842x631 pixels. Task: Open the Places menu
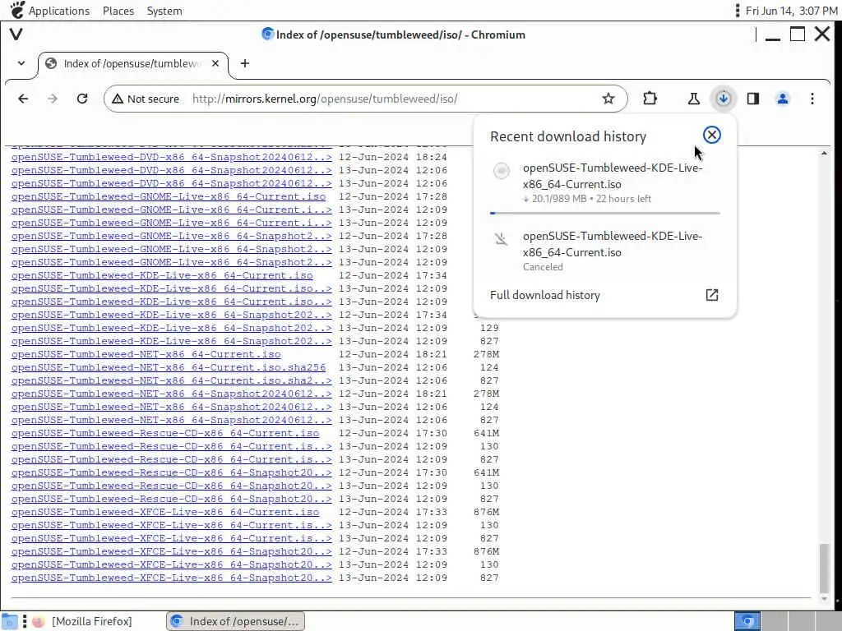118,11
